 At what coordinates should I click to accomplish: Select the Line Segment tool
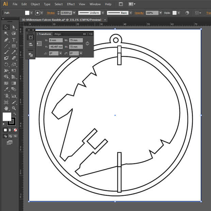[6, 46]
